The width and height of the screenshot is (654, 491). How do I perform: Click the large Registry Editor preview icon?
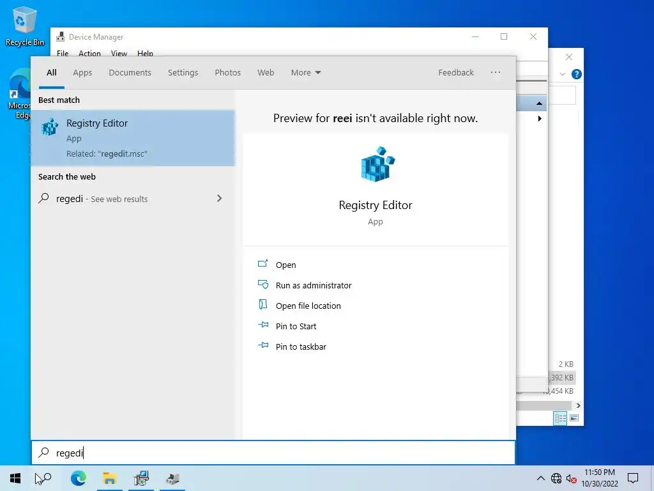click(x=377, y=164)
